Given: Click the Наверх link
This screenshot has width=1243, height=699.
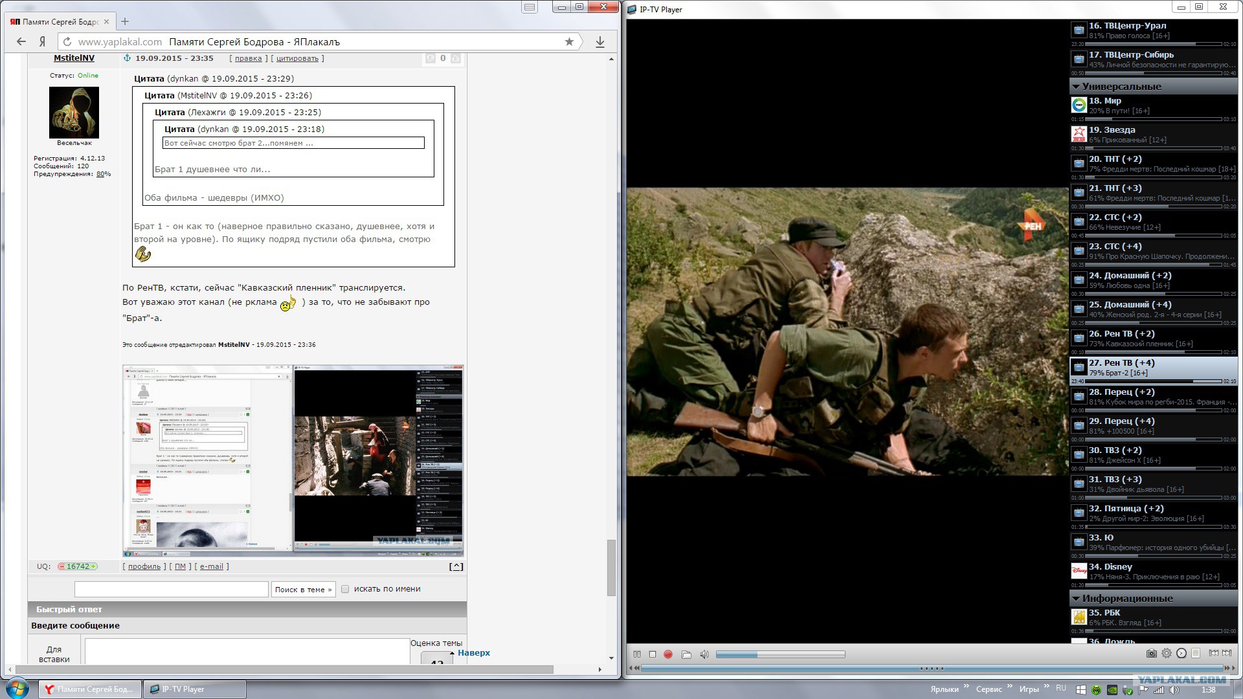Looking at the screenshot, I should click(x=474, y=652).
